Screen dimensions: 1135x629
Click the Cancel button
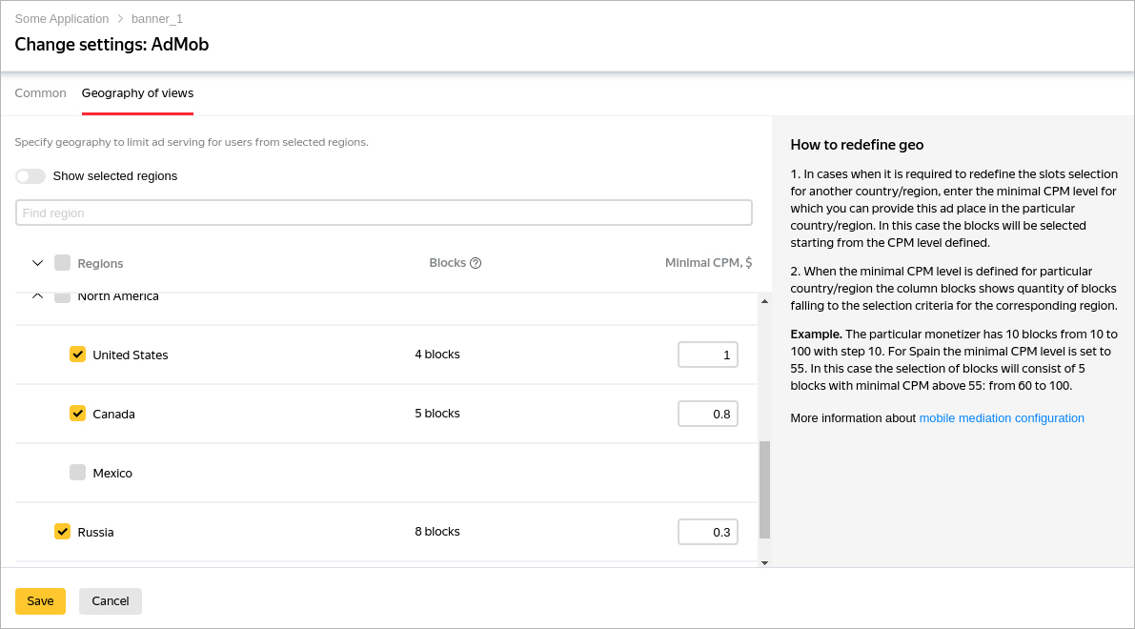[111, 601]
